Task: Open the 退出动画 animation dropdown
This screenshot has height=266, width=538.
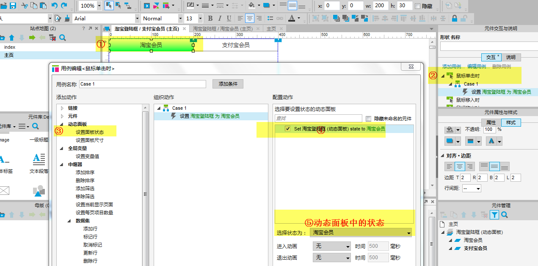Action: pos(331,258)
